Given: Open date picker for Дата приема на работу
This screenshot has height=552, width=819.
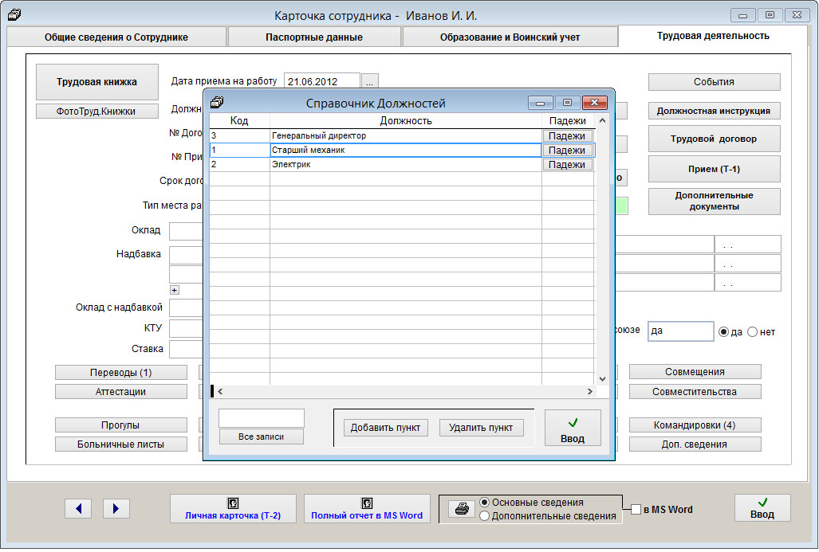Looking at the screenshot, I should pos(369,82).
